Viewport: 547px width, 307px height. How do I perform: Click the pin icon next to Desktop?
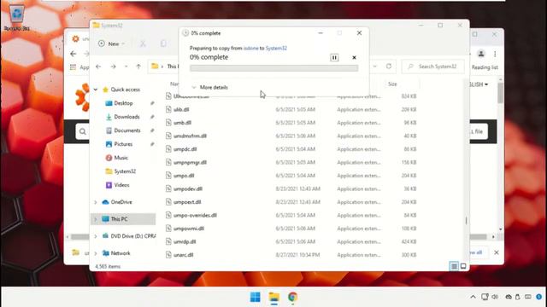pyautogui.click(x=152, y=103)
